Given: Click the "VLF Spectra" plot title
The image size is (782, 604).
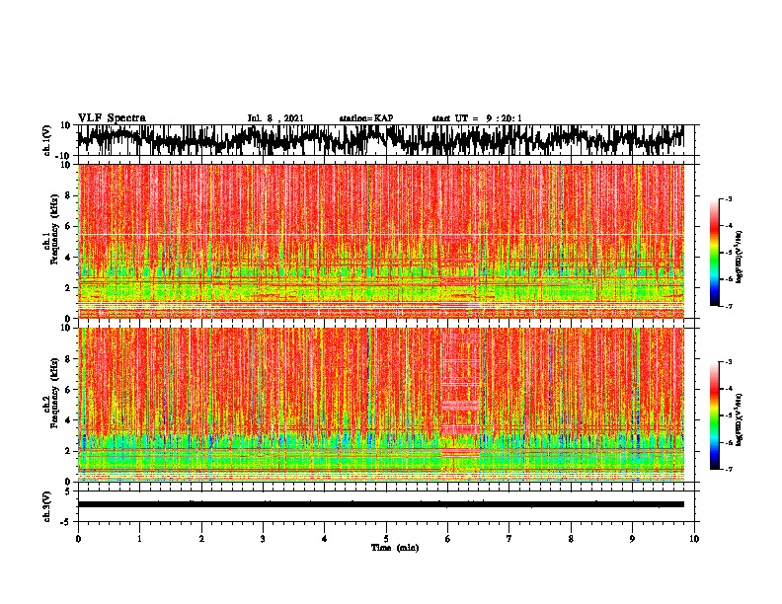Looking at the screenshot, I should point(112,118).
